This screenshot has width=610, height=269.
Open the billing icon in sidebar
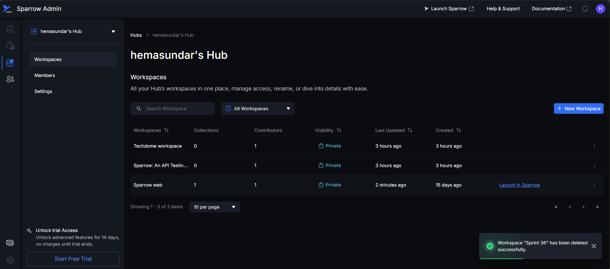point(10,242)
